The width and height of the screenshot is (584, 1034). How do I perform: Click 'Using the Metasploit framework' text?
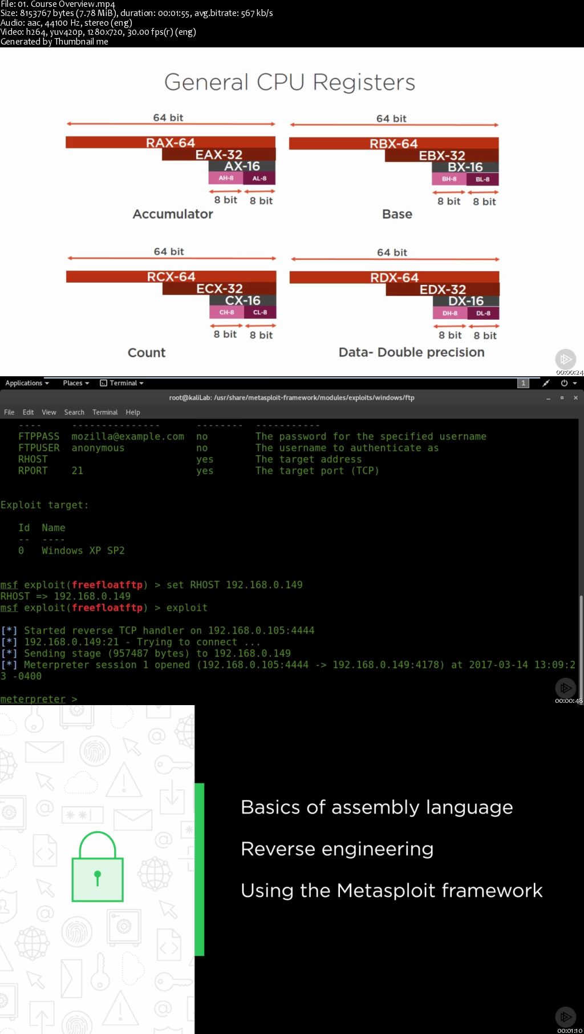(392, 890)
